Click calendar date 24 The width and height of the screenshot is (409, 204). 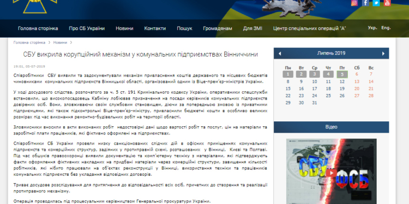(x=315, y=96)
